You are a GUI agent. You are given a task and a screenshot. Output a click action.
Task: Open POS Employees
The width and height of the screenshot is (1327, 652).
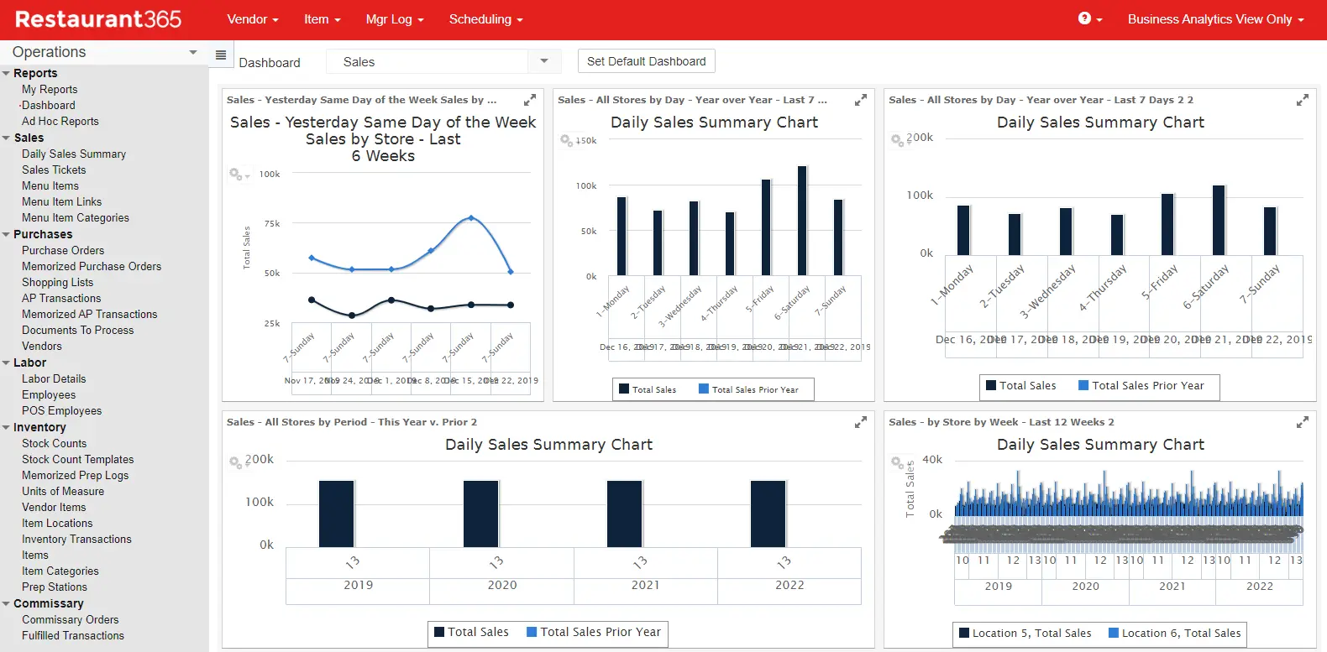pyautogui.click(x=62, y=411)
